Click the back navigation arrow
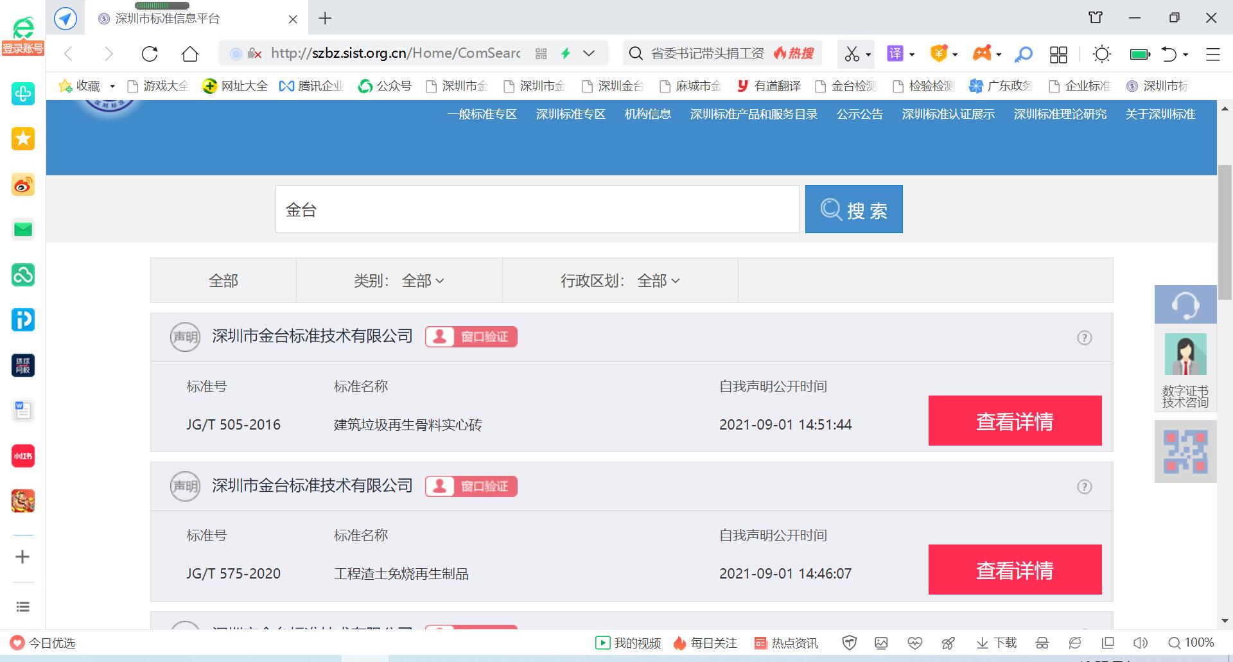This screenshot has height=662, width=1233. pos(69,54)
